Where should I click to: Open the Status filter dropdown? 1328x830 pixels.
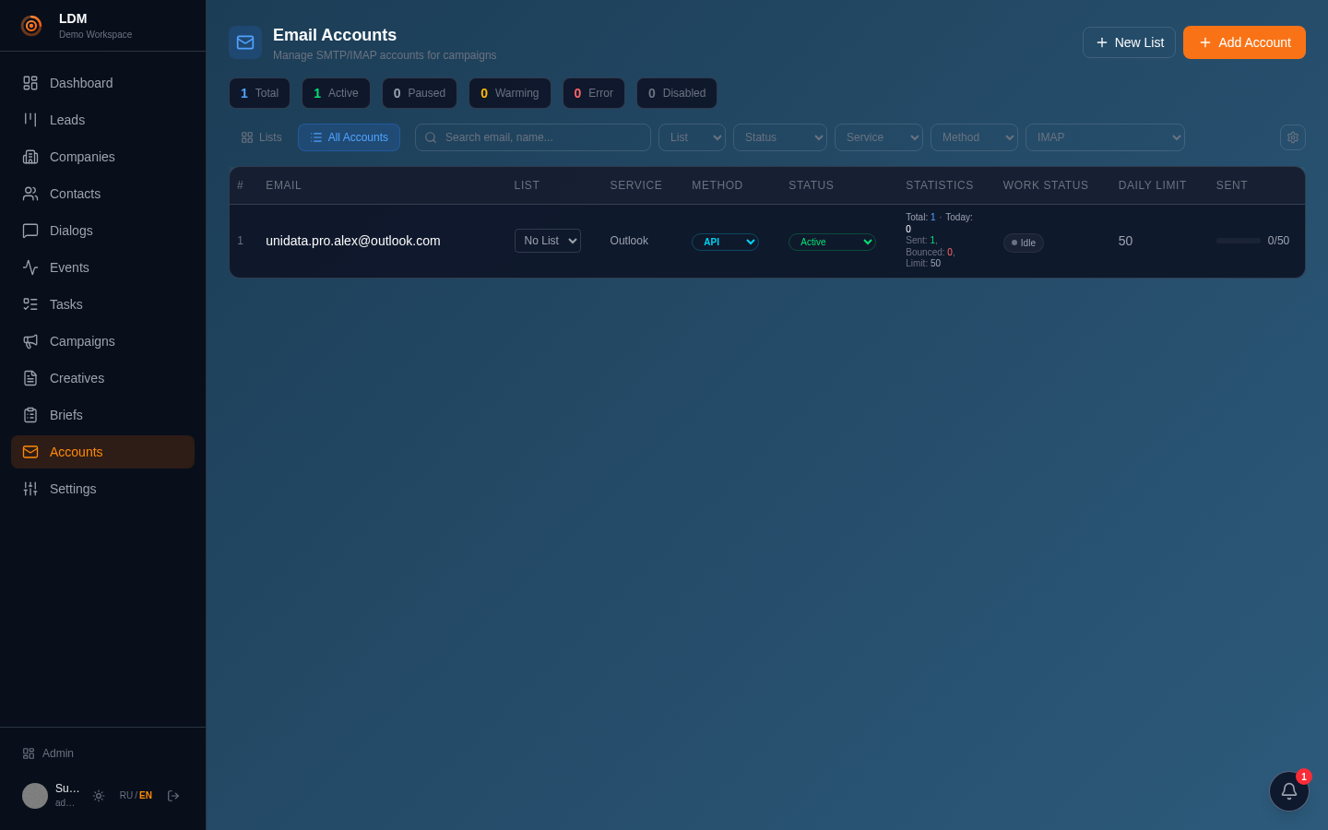click(780, 137)
